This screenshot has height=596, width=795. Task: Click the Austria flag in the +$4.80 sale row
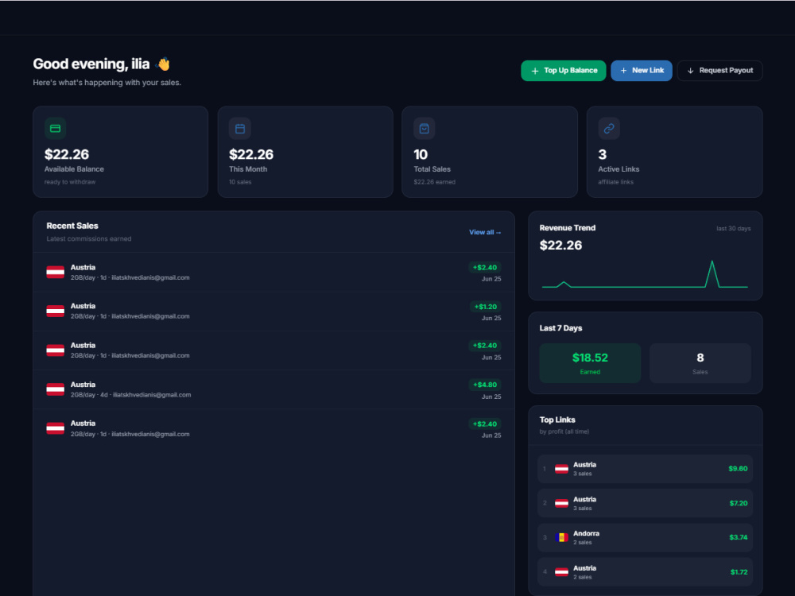click(x=56, y=389)
